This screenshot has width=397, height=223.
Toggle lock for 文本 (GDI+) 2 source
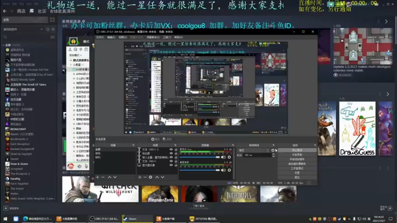(176, 150)
